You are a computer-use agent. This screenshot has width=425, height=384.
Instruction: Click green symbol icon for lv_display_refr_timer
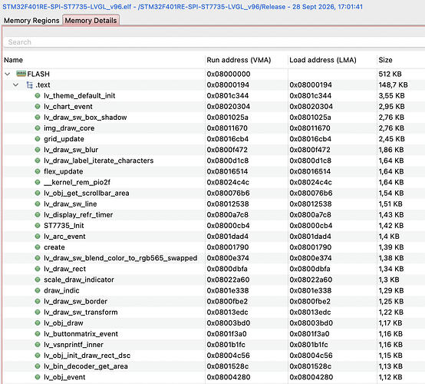click(x=38, y=215)
